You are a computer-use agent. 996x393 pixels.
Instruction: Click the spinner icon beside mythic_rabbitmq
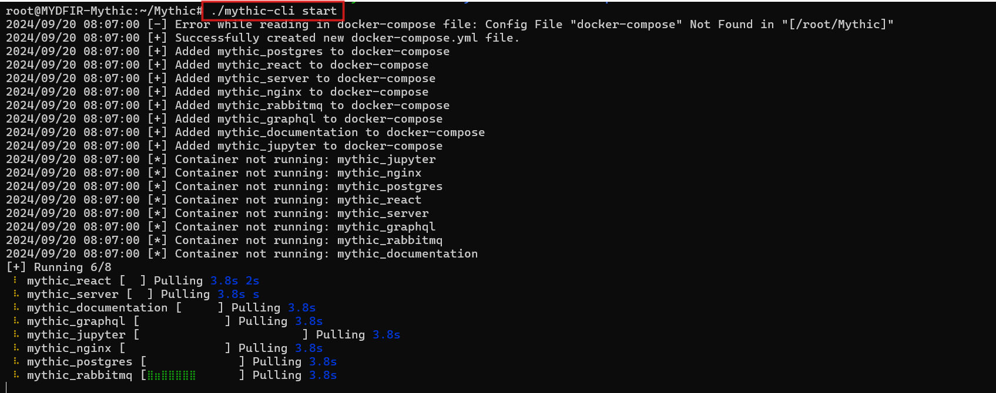(15, 375)
